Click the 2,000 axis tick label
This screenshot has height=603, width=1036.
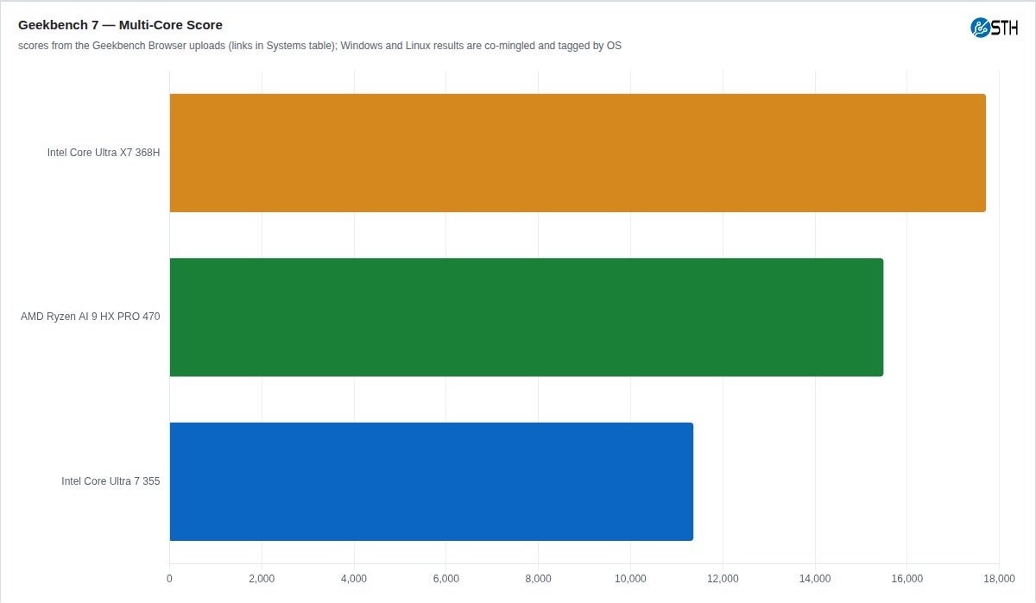[262, 578]
